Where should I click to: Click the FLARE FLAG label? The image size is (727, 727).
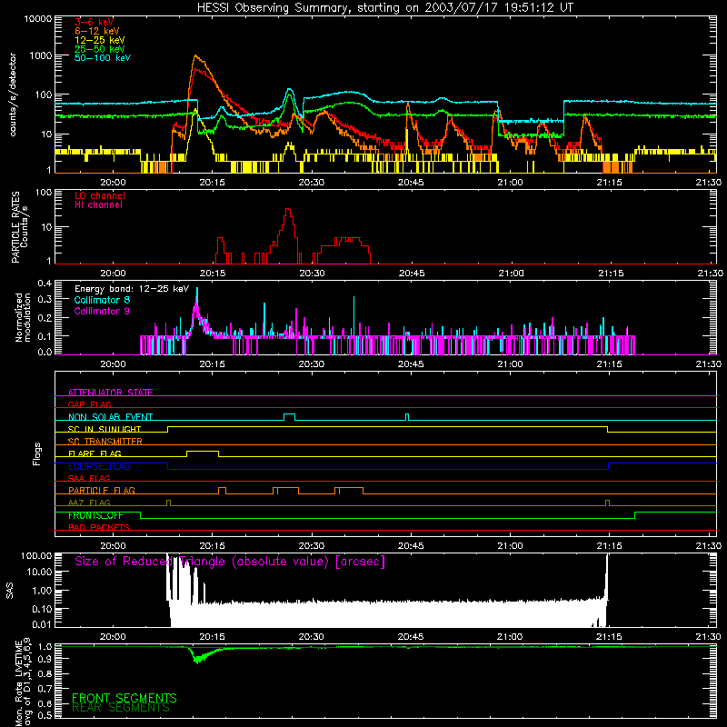tap(95, 453)
